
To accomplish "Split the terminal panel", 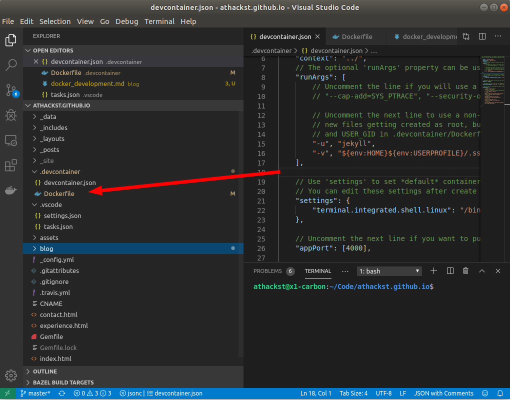I will click(x=450, y=271).
